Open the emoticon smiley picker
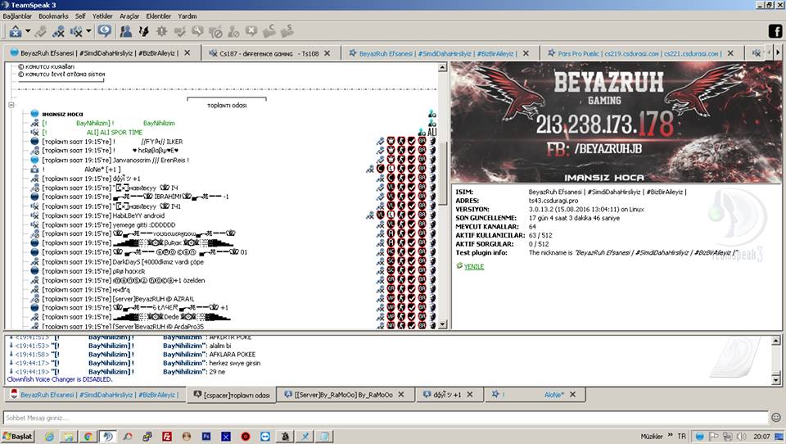 [x=776, y=418]
